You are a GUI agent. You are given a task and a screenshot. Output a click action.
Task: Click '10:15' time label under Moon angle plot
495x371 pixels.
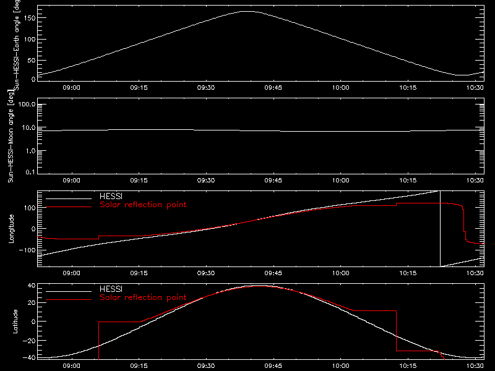coord(408,181)
